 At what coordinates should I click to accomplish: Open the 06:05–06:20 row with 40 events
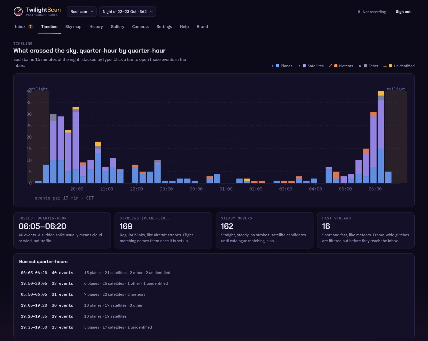click(214, 273)
